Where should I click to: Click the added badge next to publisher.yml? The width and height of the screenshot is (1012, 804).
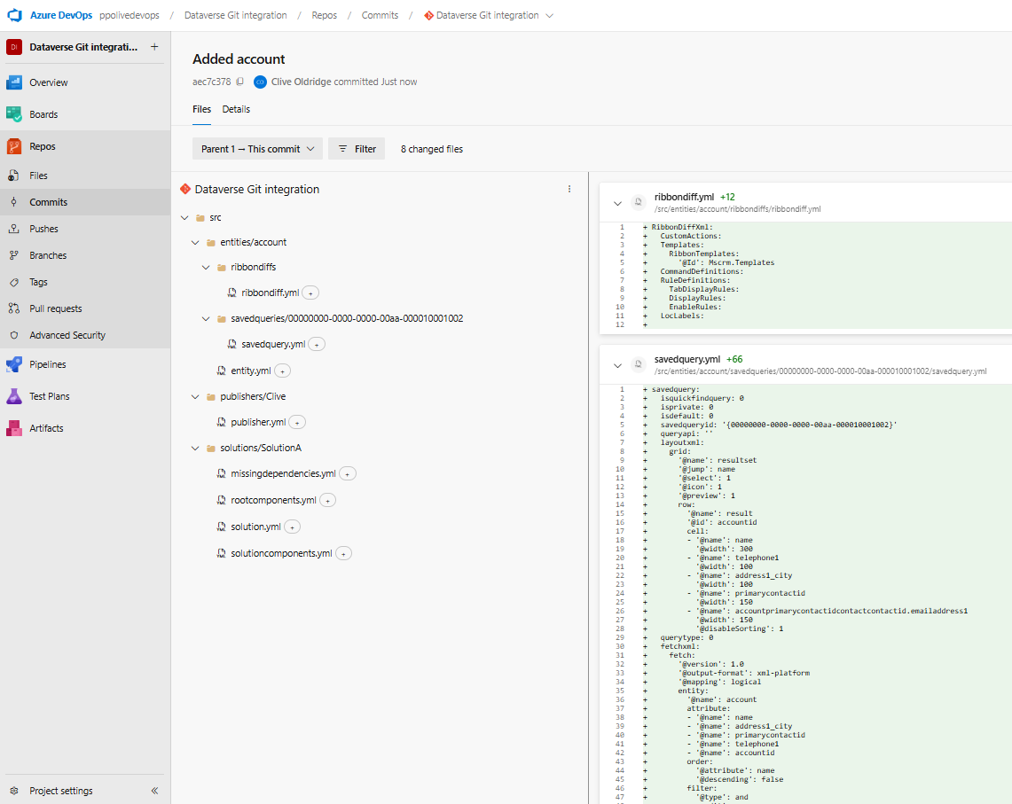coord(297,423)
